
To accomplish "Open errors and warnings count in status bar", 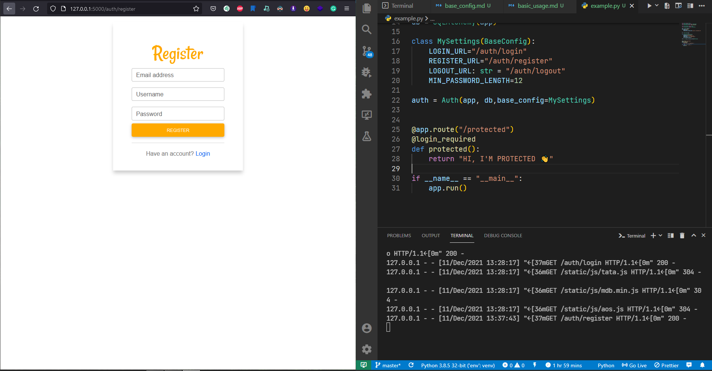I will click(514, 365).
